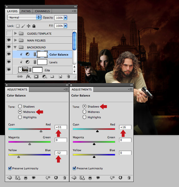This screenshot has height=187, width=179.
Task: Uncheck Preserve Luminosity in right Adjustments panel
Action: (74, 168)
